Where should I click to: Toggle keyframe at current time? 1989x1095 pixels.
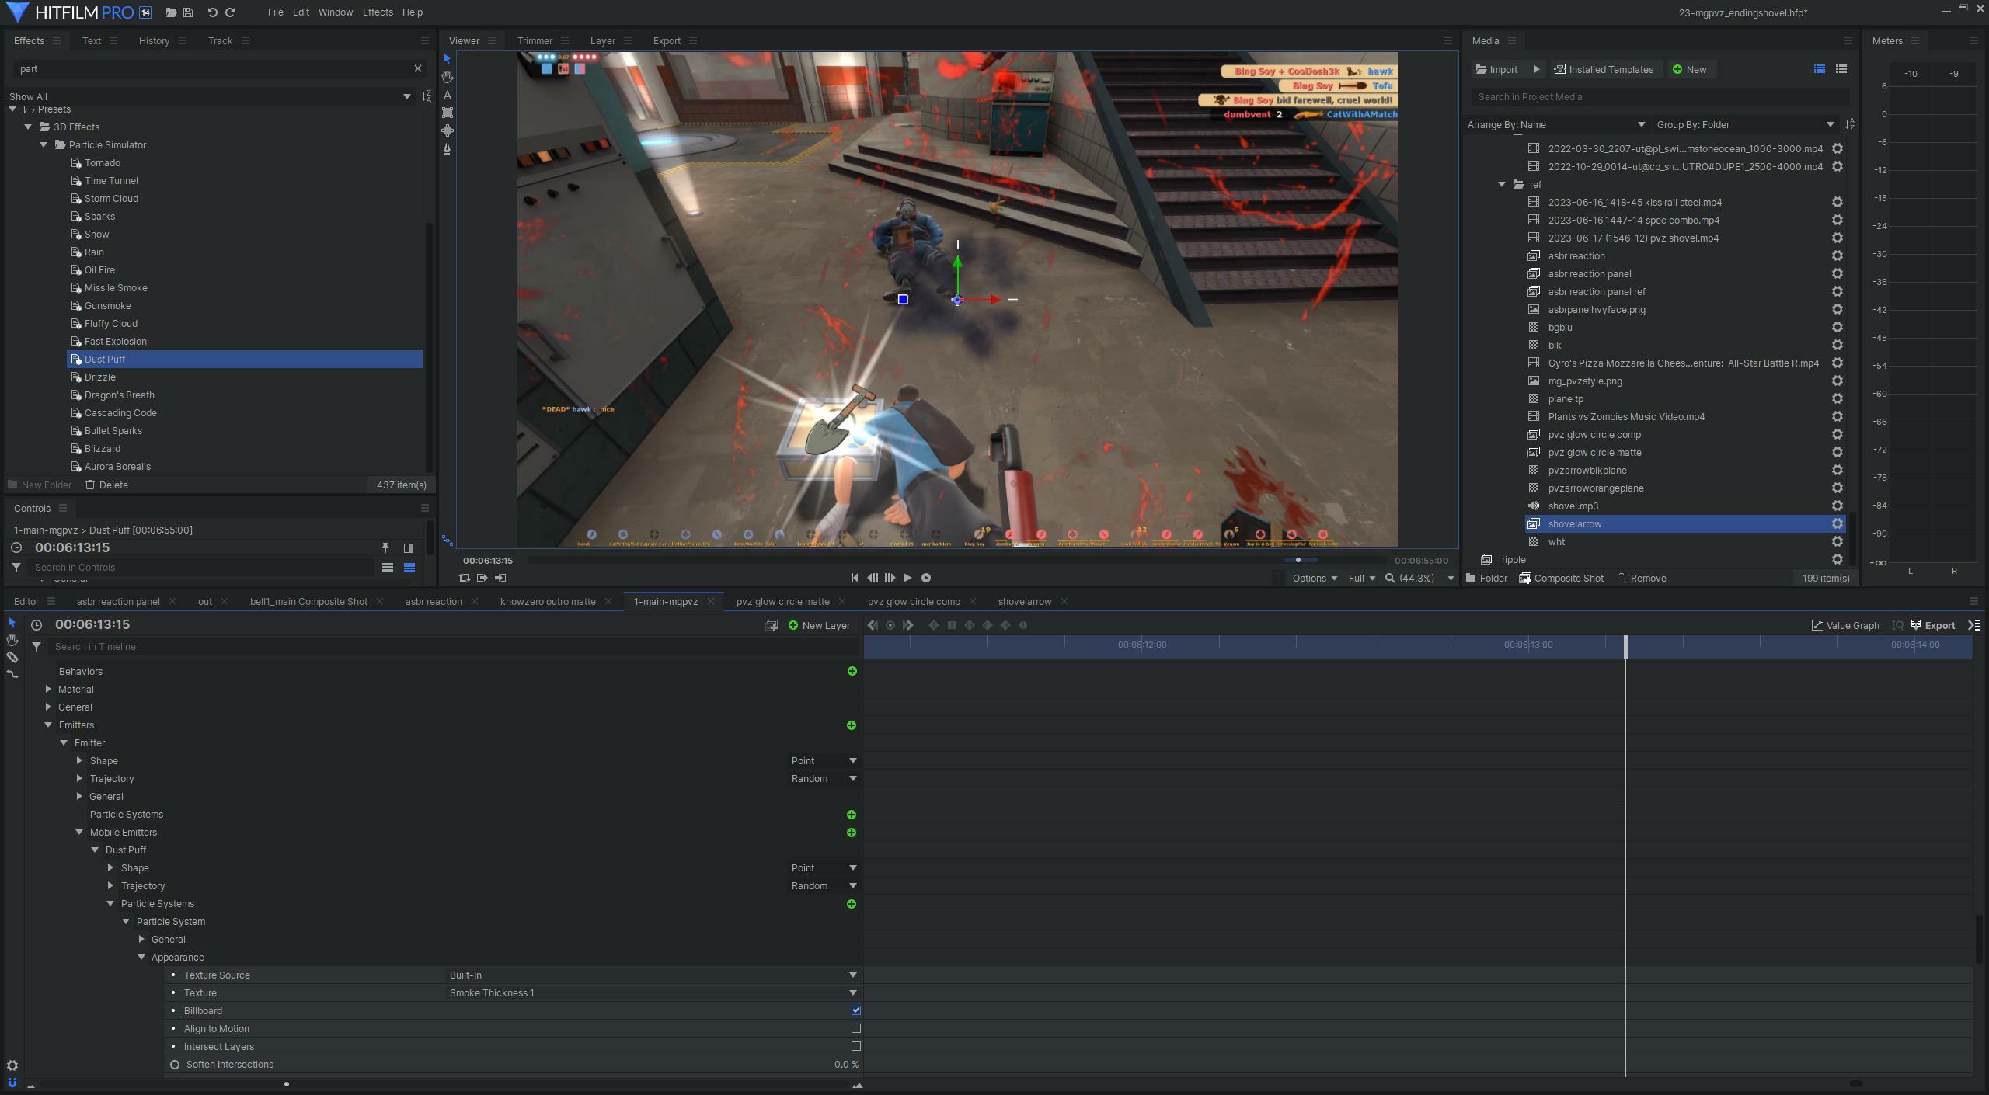pyautogui.click(x=890, y=625)
